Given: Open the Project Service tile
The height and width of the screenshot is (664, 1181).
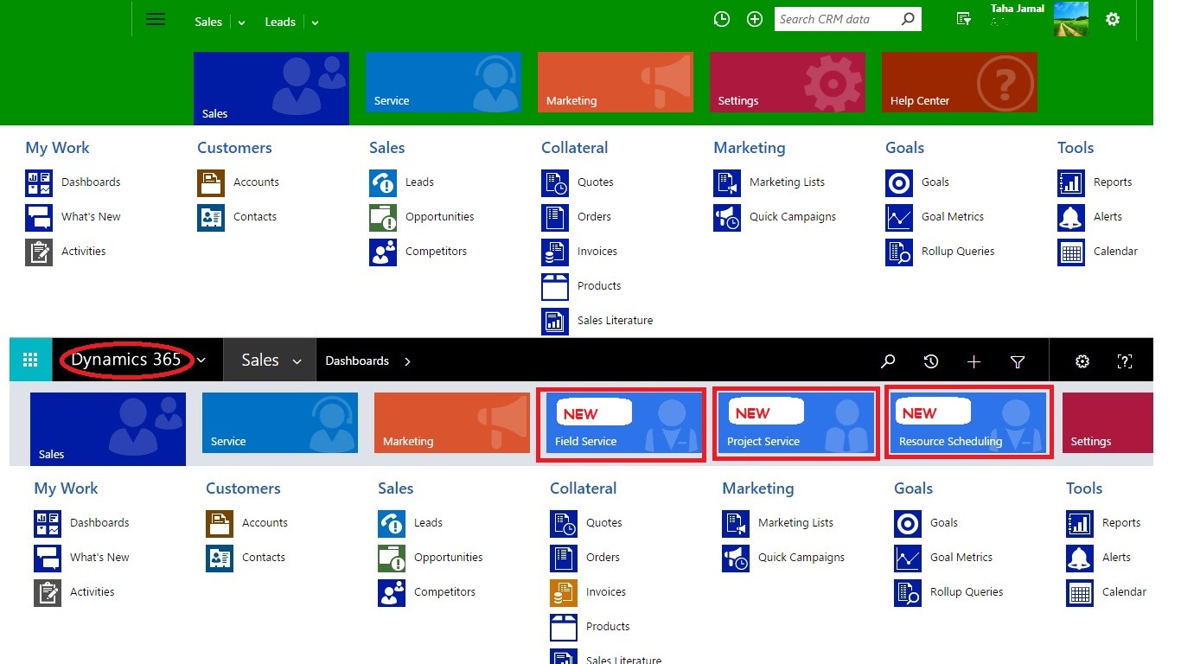Looking at the screenshot, I should [x=795, y=424].
